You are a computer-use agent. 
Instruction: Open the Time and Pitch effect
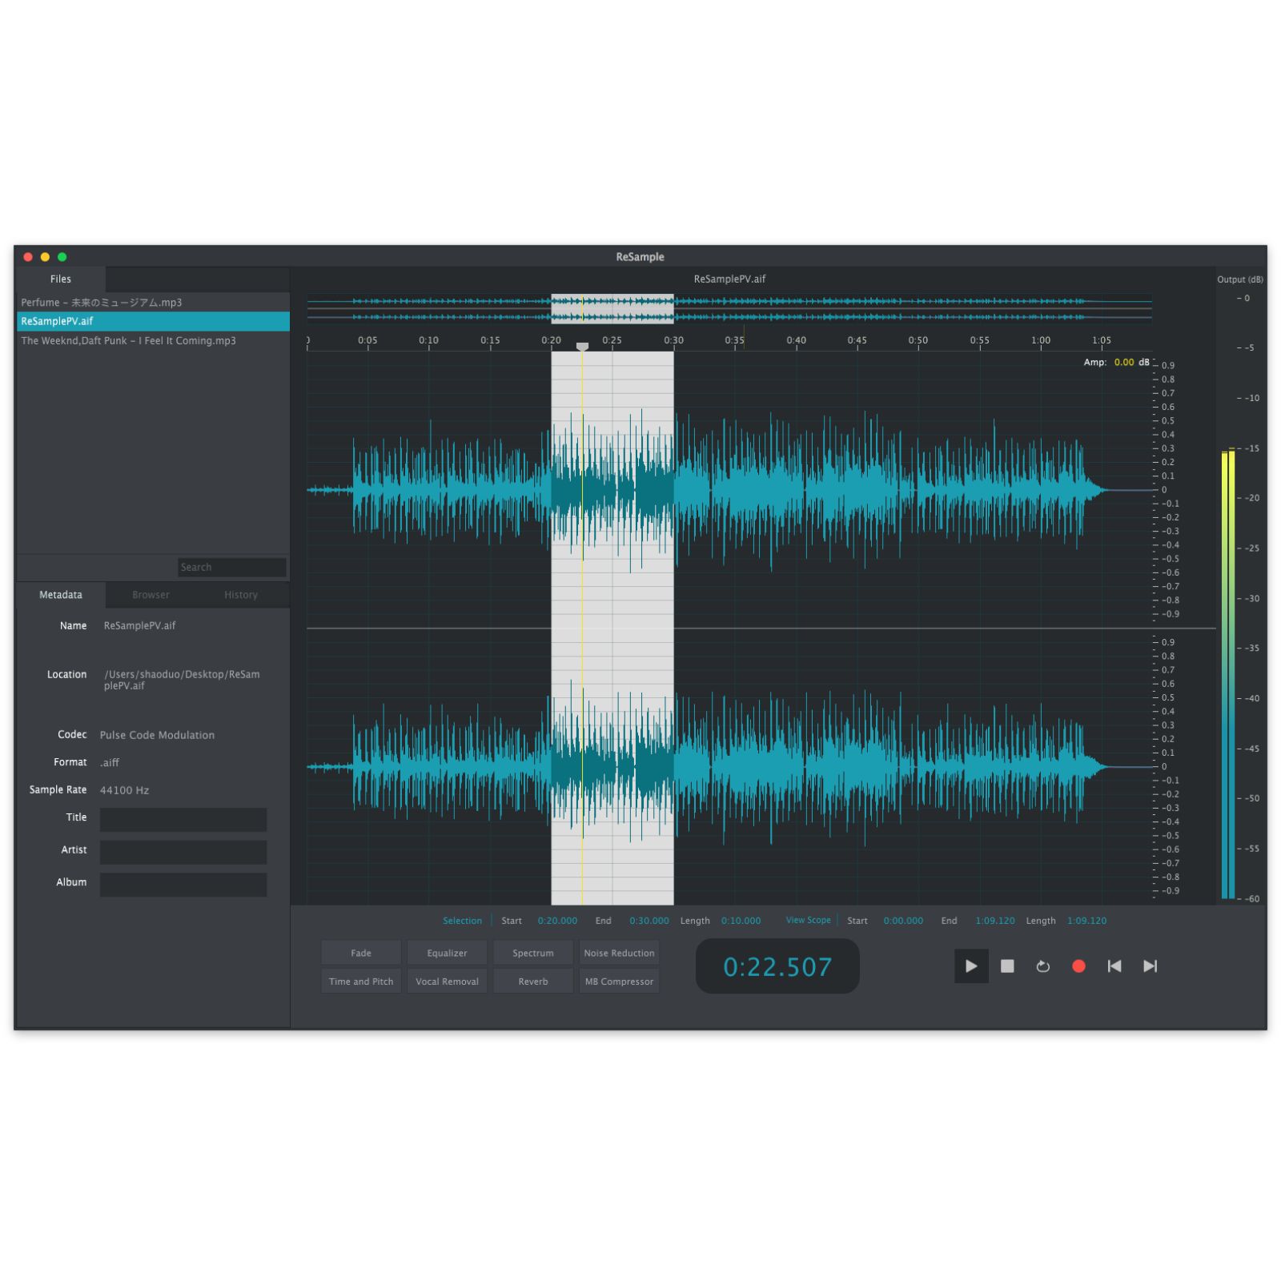pyautogui.click(x=361, y=981)
